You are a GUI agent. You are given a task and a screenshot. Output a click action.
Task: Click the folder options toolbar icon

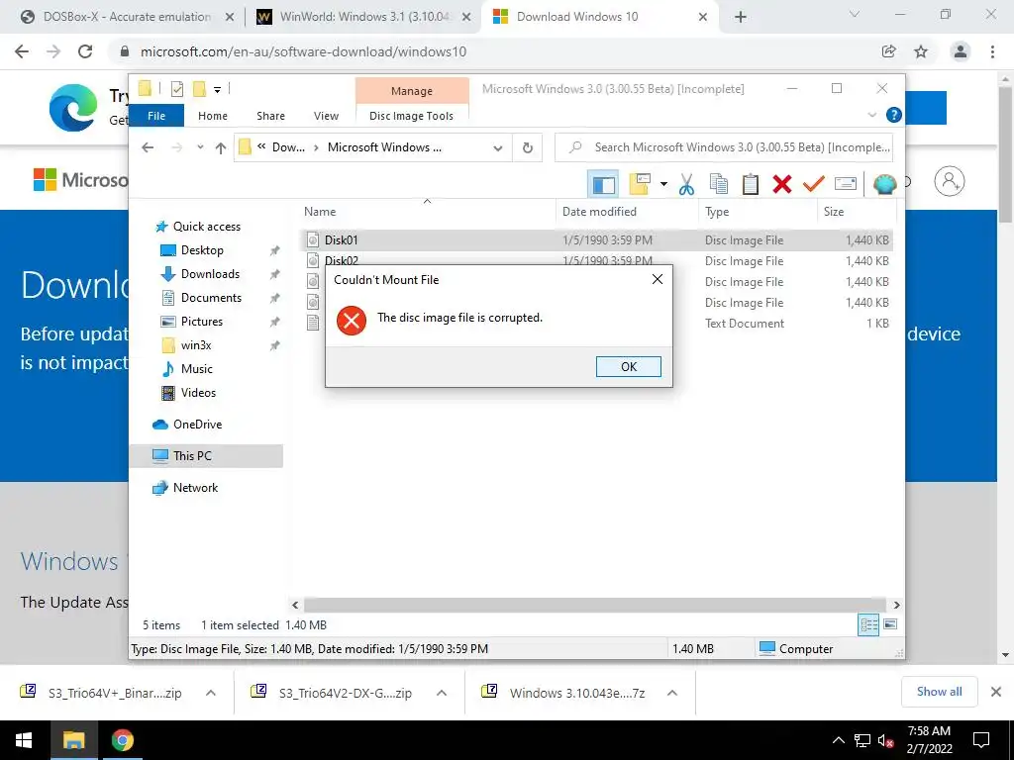click(x=640, y=184)
